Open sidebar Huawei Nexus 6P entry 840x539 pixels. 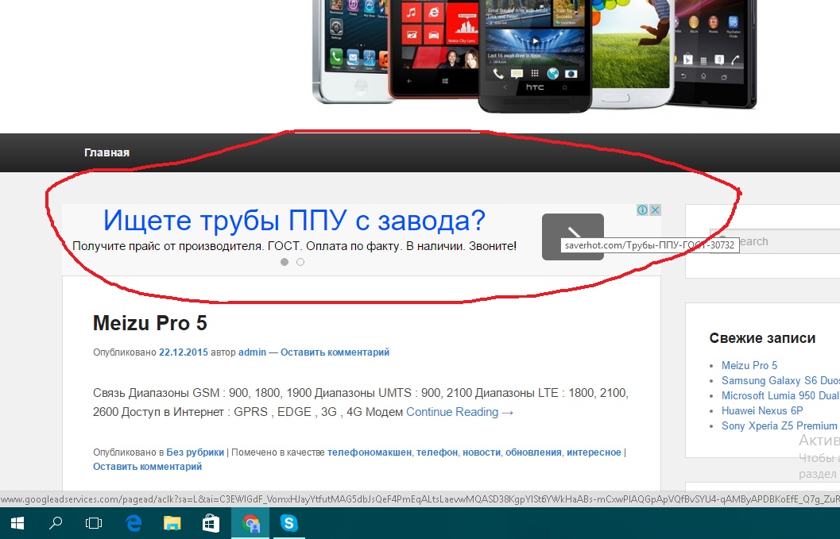(762, 410)
